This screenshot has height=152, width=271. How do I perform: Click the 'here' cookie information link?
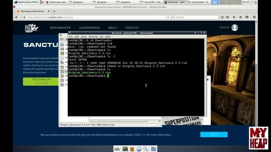[x=143, y=135]
